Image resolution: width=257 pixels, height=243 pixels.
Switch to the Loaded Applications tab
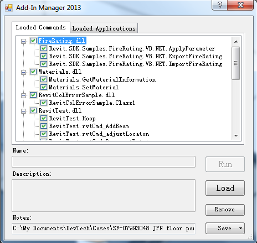[104, 28]
